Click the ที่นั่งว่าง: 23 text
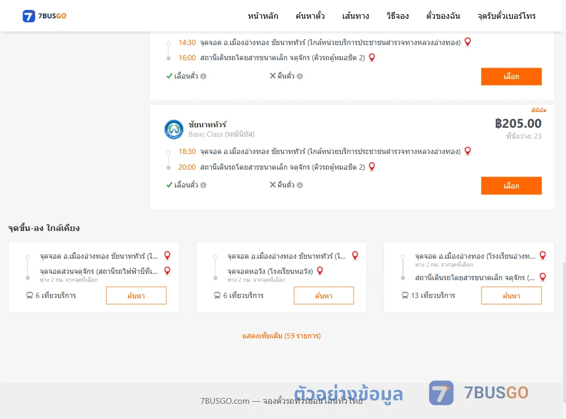 pyautogui.click(x=524, y=136)
